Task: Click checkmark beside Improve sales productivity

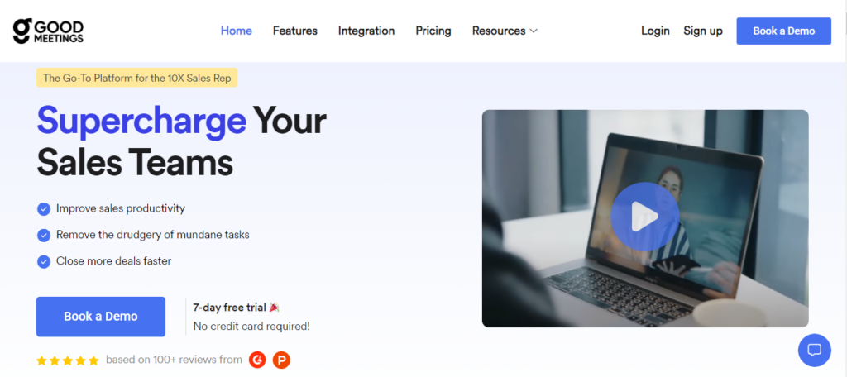Action: pos(44,209)
